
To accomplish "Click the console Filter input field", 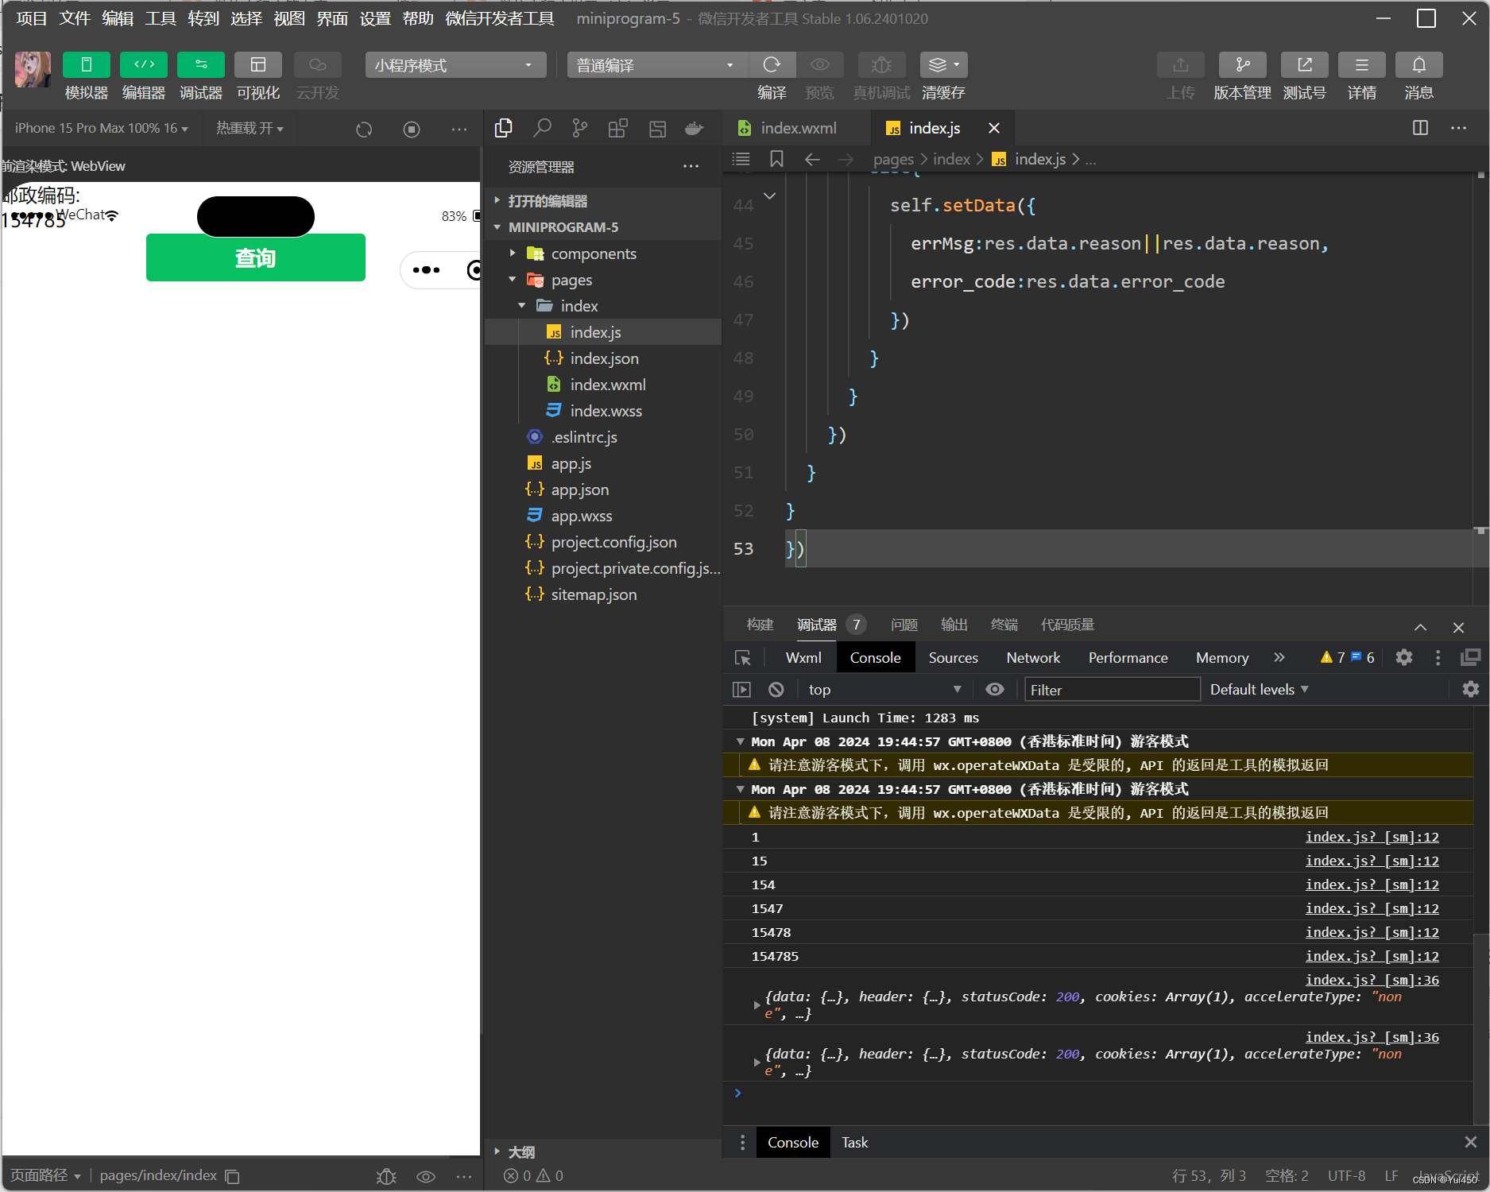I will pos(1112,690).
